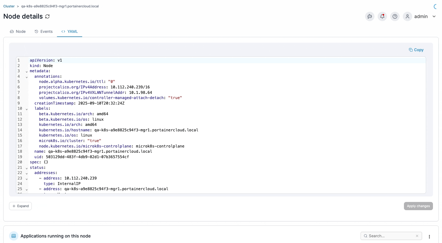Open the notifications bell icon

(x=382, y=16)
